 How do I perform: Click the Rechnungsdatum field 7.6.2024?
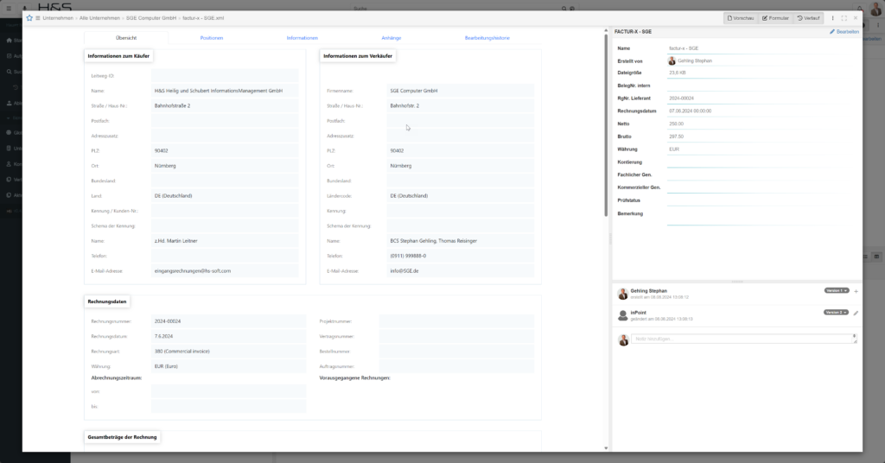[228, 336]
